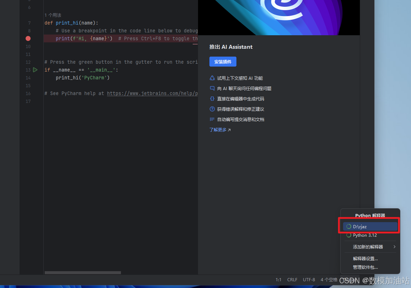Toggle the red breakpoint on the print line
This screenshot has width=411, height=288.
[x=28, y=38]
